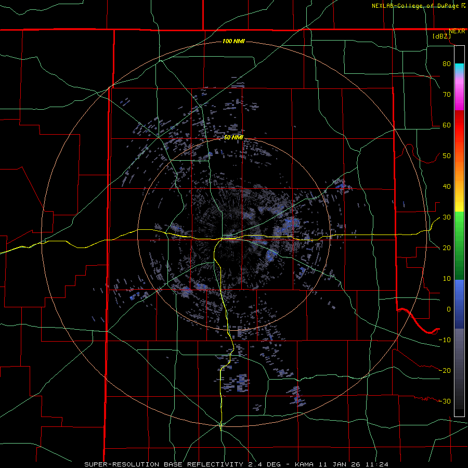Image resolution: width=468 pixels, height=468 pixels.
Task: Click the -30 dBZ scale value
Action: 445,401
